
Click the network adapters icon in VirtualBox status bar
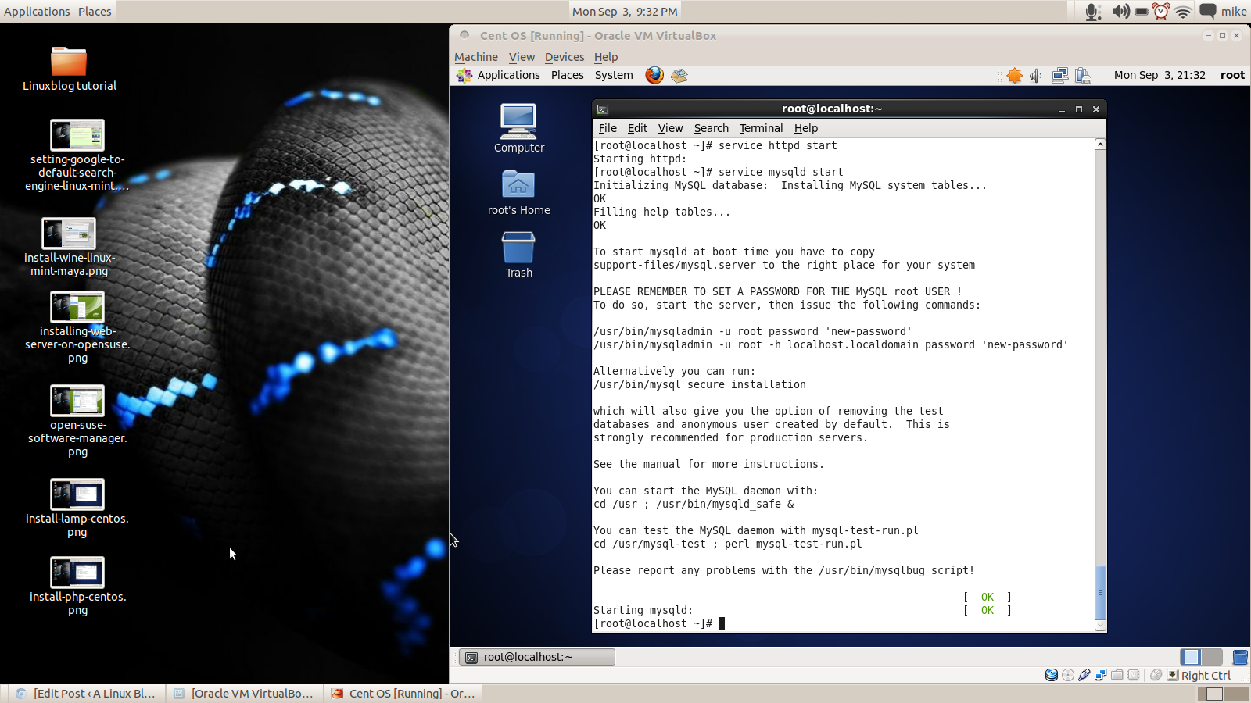(x=1101, y=675)
